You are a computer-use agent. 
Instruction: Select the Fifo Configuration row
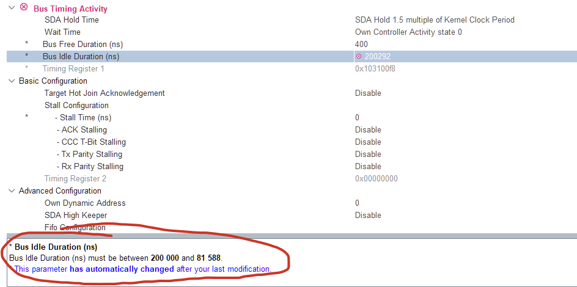click(75, 228)
